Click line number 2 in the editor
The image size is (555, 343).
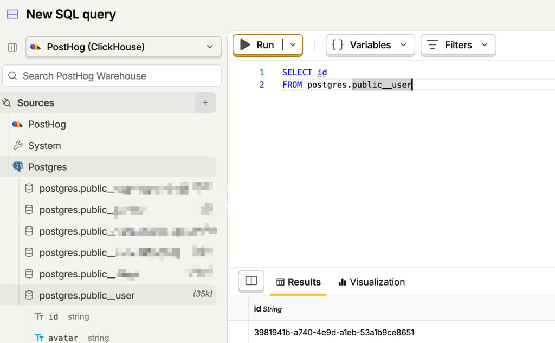(x=262, y=85)
